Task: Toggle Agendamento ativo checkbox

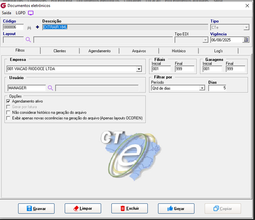Action: [8, 101]
